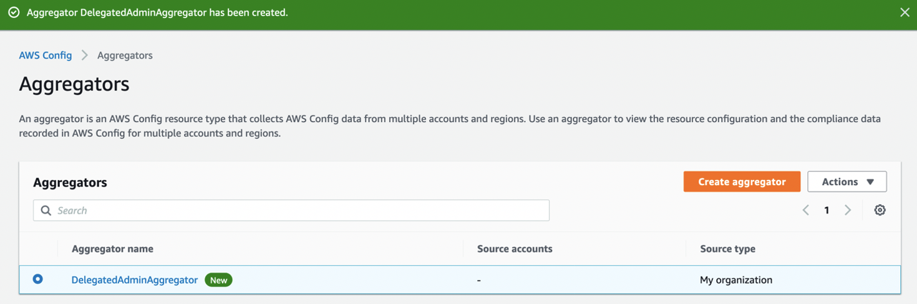Go to previous page arrow
Image resolution: width=917 pixels, height=304 pixels.
tap(806, 210)
